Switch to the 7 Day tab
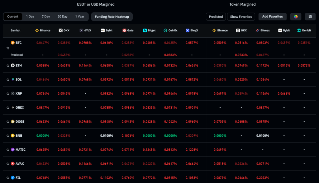 46,16
